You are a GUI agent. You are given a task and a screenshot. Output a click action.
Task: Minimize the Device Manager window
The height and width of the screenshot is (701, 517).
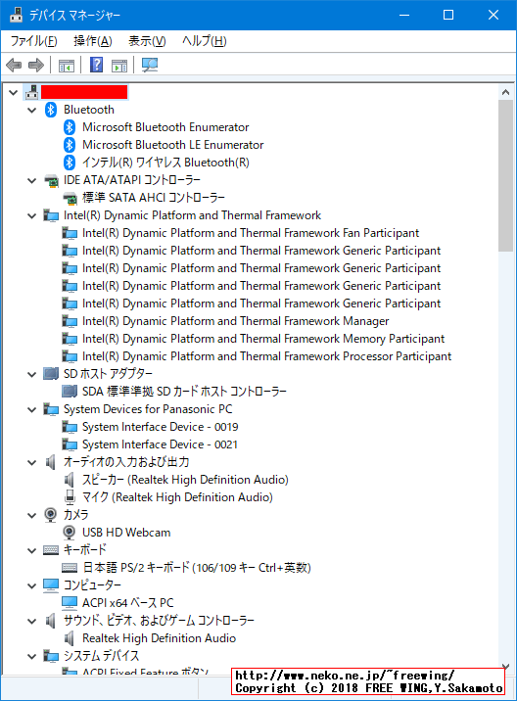[404, 15]
